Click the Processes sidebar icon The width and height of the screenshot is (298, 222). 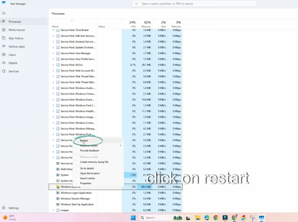pos(3,22)
